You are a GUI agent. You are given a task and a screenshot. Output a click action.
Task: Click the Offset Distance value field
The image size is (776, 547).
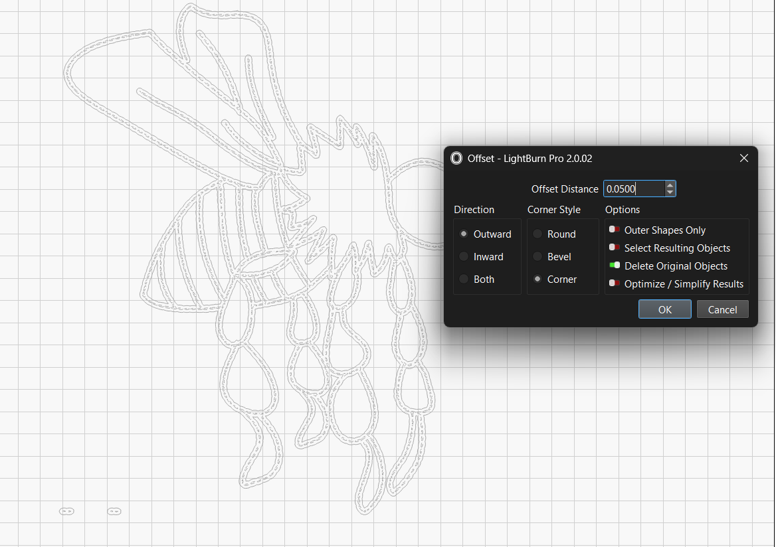pos(632,189)
